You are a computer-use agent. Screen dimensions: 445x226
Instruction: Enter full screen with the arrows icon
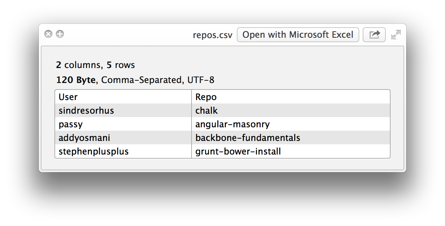point(396,35)
